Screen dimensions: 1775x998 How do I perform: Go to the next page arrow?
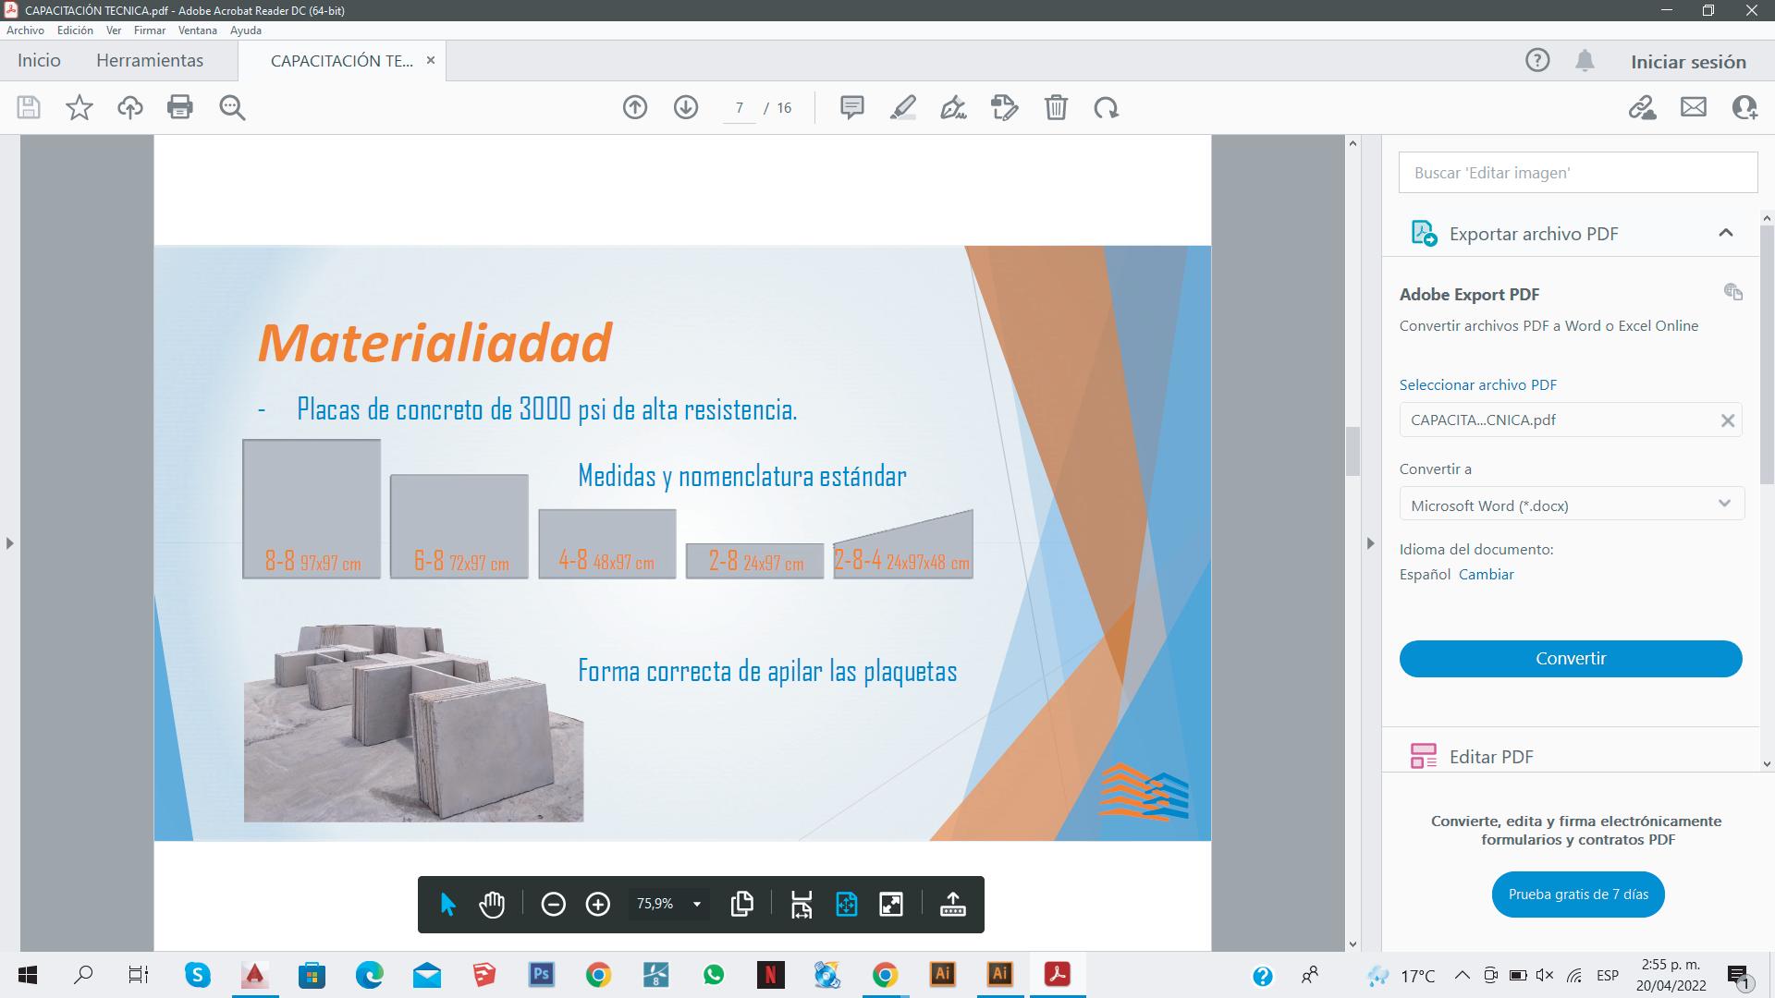pos(685,107)
